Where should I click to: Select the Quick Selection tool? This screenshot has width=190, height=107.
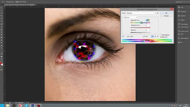1,16
